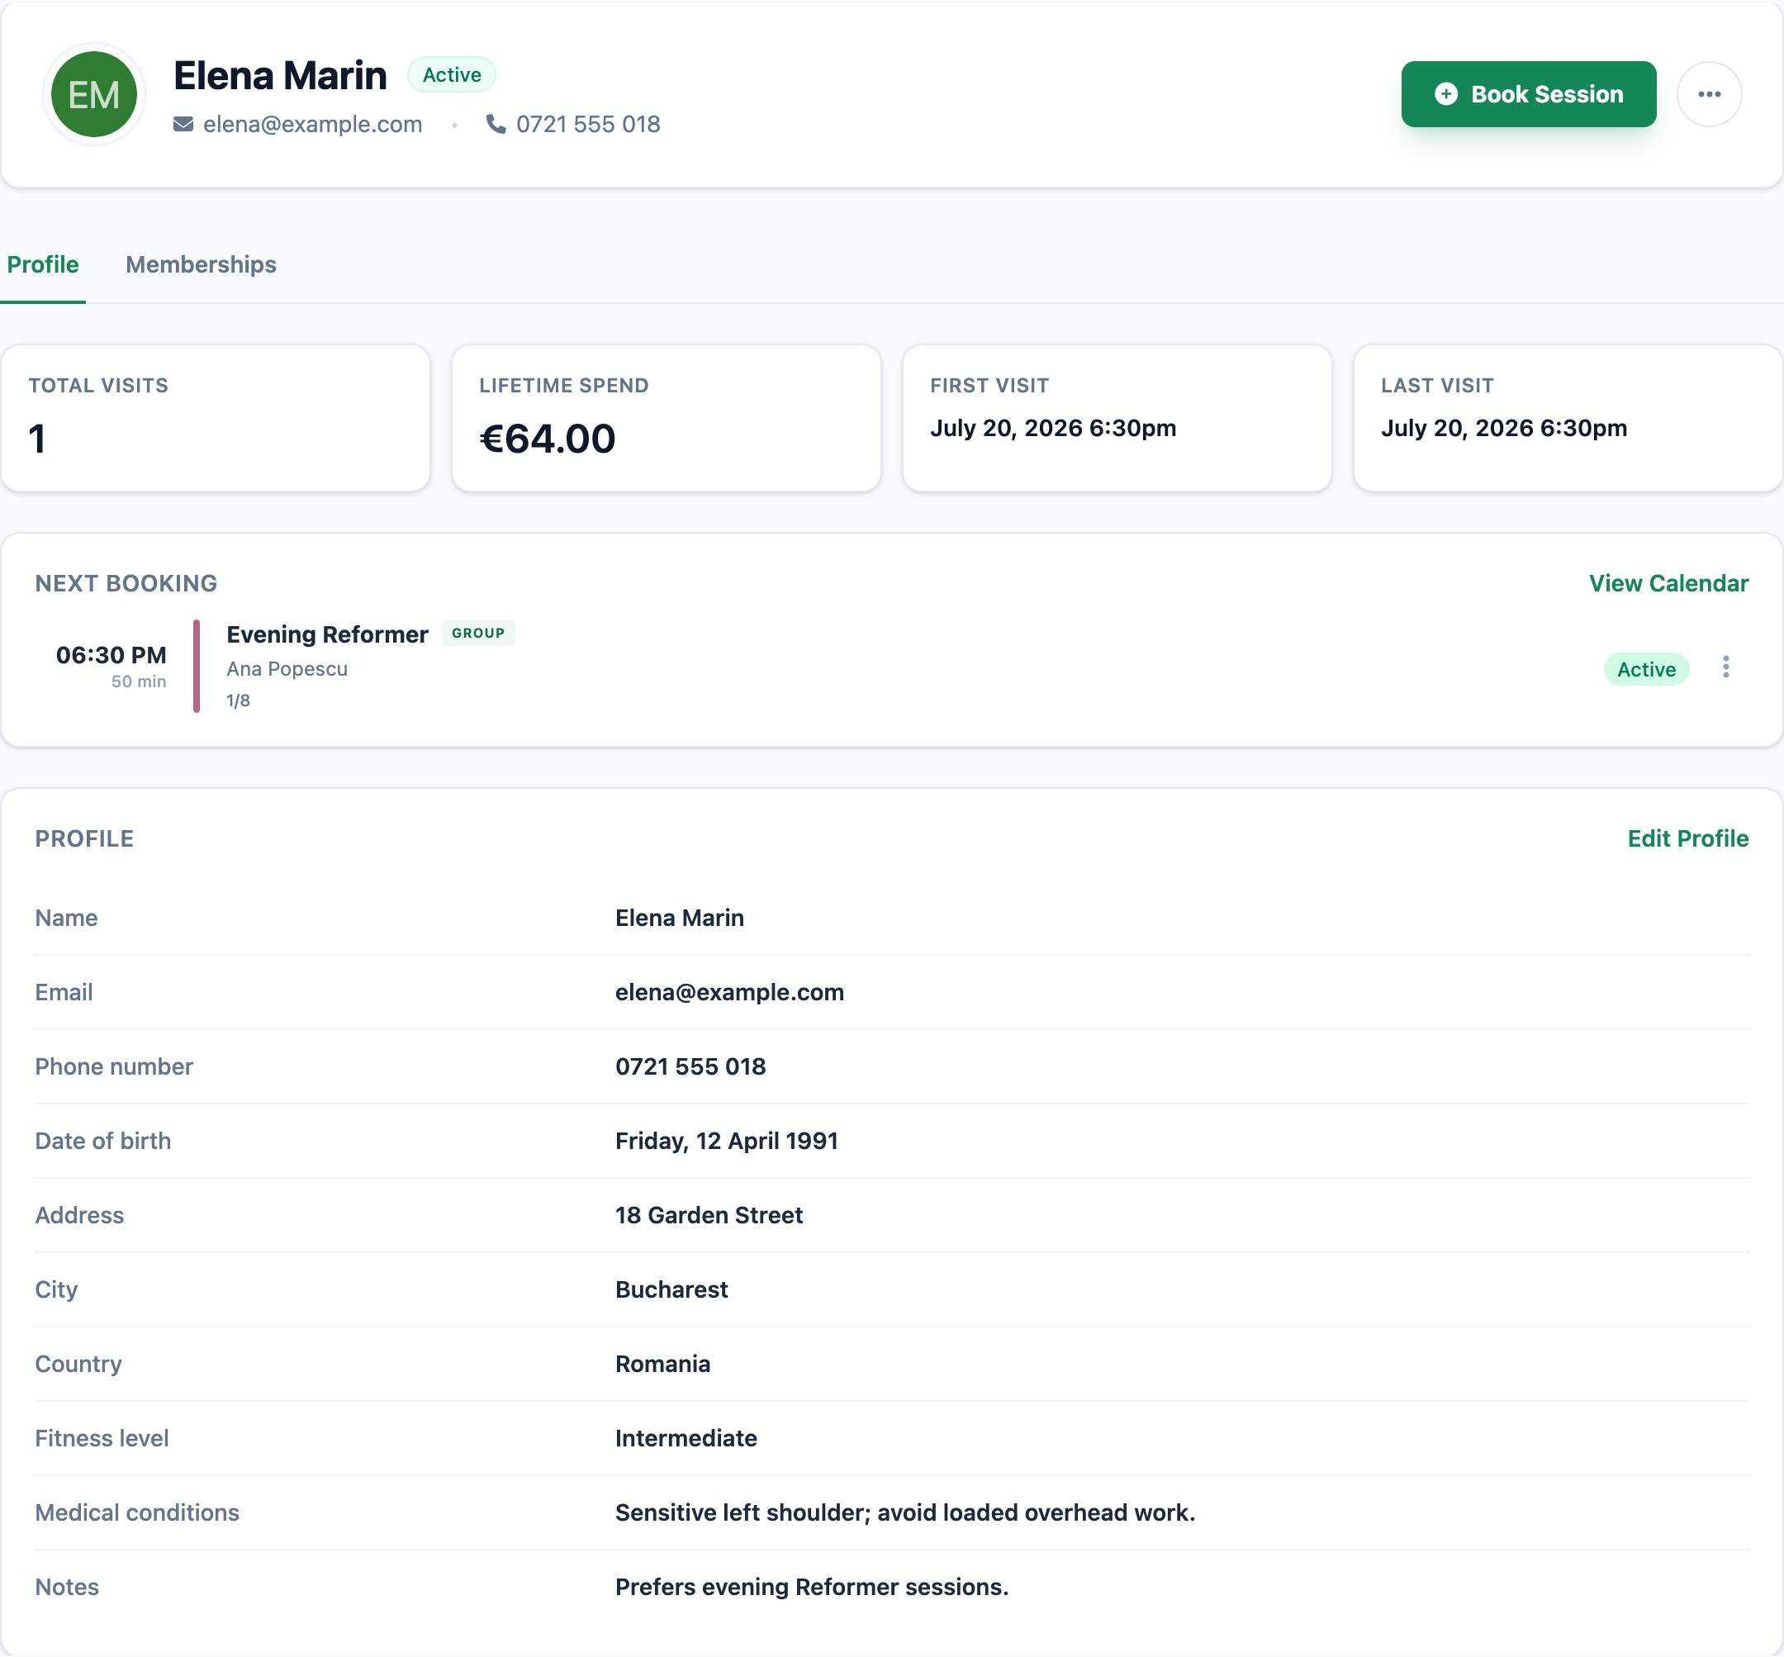Click the Last Visit date card
This screenshot has width=1784, height=1657.
(1567, 418)
